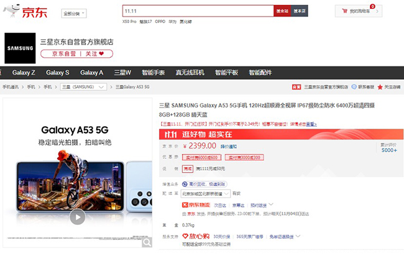Open the Galaxy Z menu tab
This screenshot has width=404, height=254.
[24, 73]
